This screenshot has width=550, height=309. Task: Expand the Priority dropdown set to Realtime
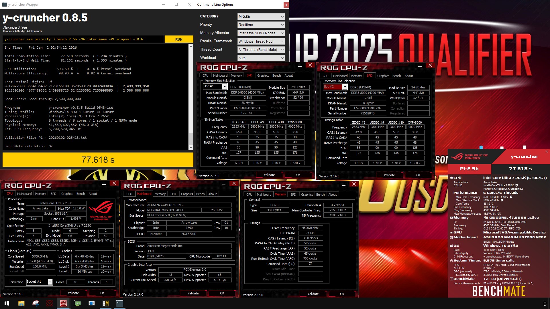pos(261,25)
